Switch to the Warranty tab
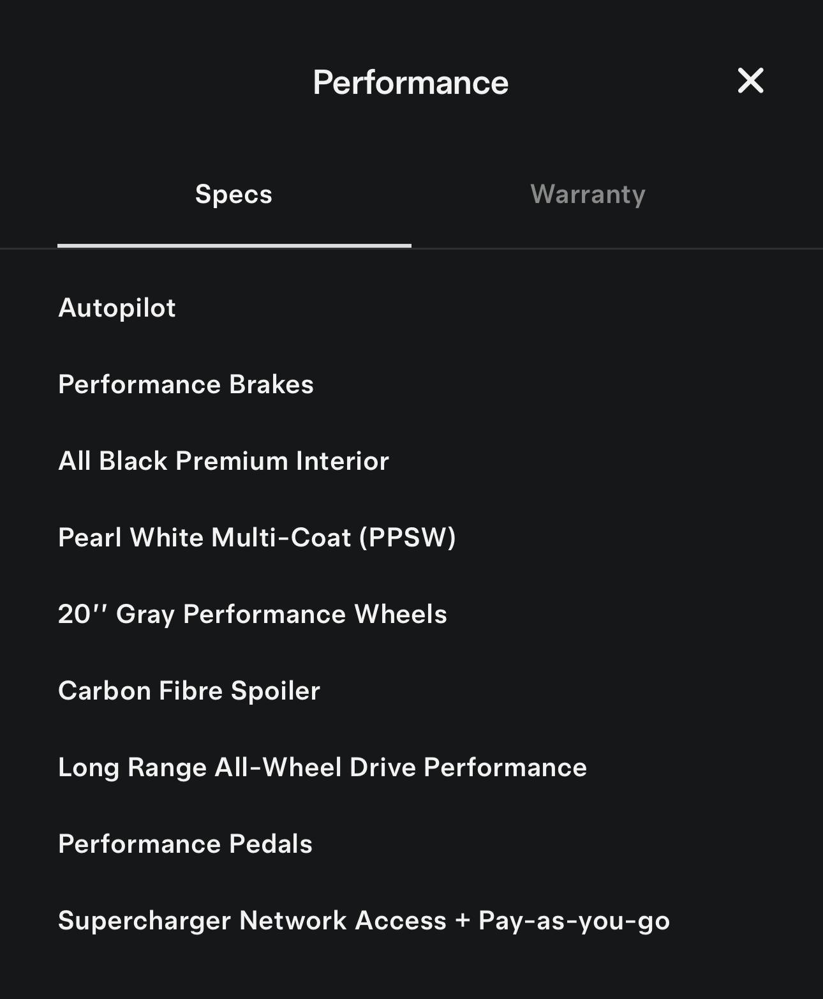This screenshot has width=823, height=999. point(588,194)
